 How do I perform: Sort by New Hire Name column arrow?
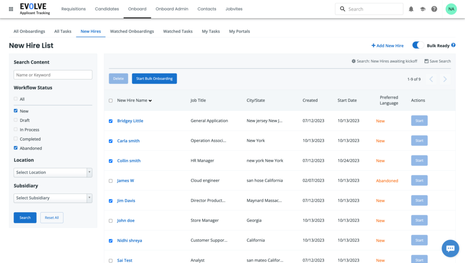pos(150,101)
